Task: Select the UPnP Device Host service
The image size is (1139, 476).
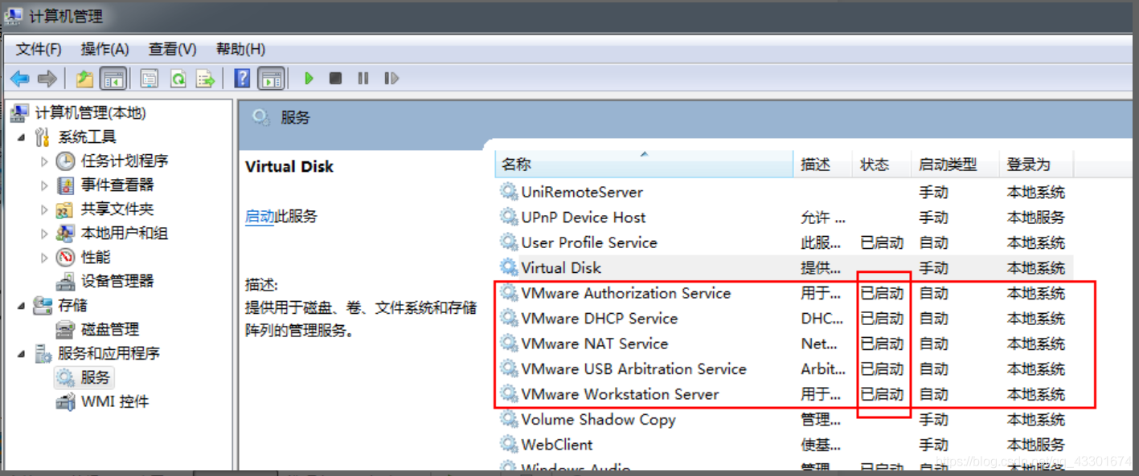Action: coord(785,218)
